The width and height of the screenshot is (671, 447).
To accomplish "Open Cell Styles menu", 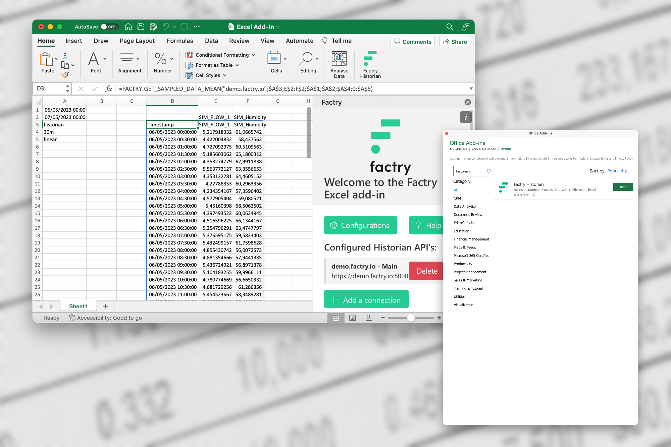I will pos(206,75).
